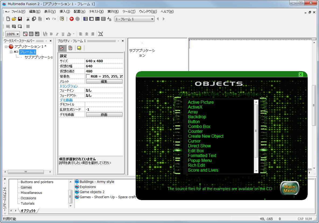319x223 pixels.
Task: Open 配置(A) menu
Action: (x=79, y=12)
